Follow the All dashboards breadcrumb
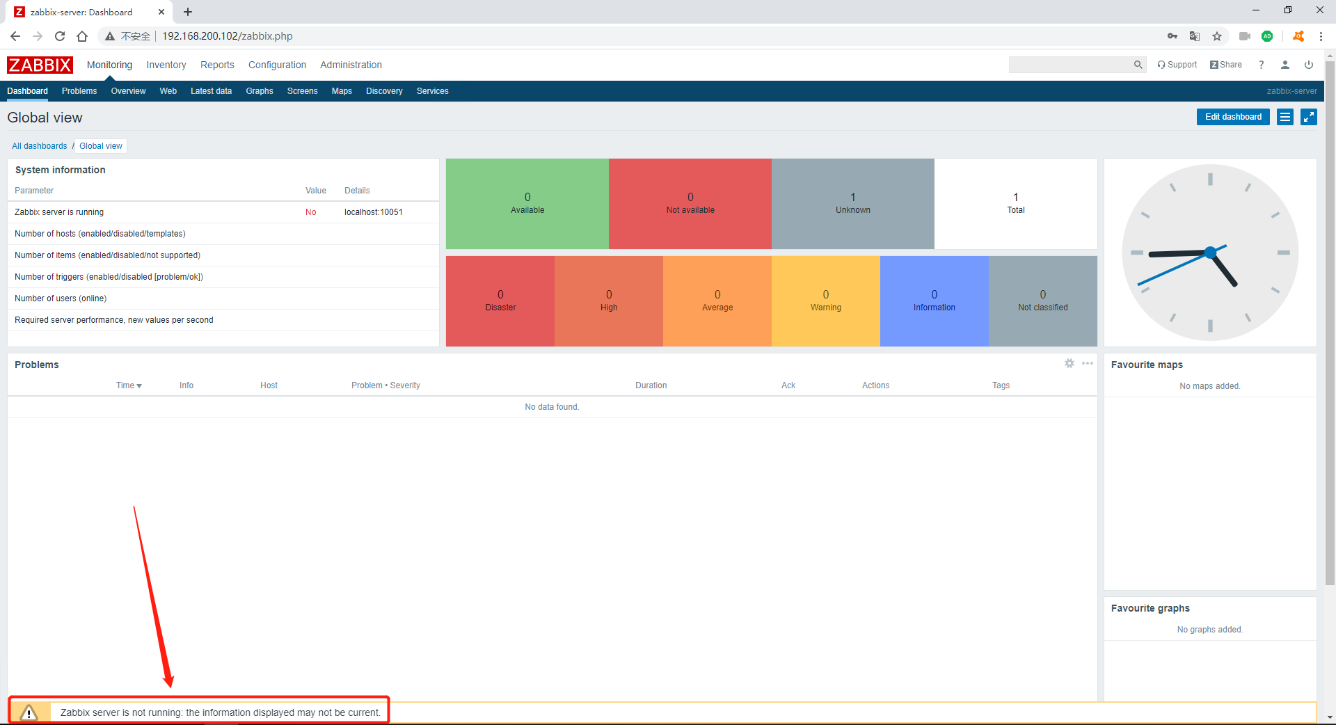The image size is (1336, 725). [40, 146]
